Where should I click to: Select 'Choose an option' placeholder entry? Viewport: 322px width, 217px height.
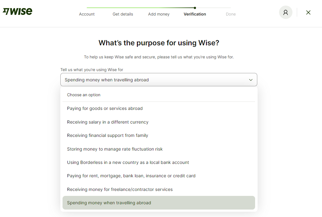coord(84,95)
